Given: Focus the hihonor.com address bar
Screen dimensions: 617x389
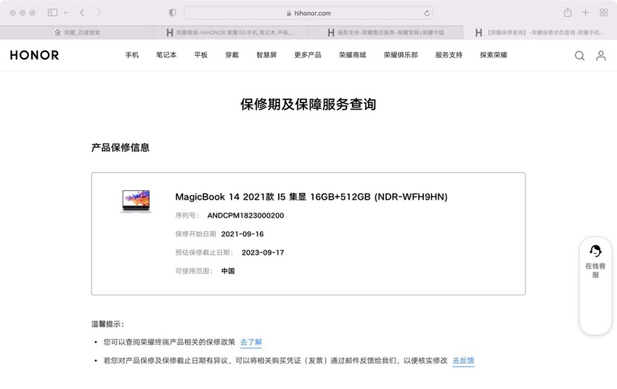Looking at the screenshot, I should (308, 13).
